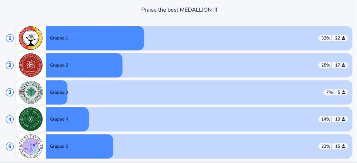The height and width of the screenshot is (163, 357).
Task: Click the circled number 4 badge
Action: pos(10,119)
